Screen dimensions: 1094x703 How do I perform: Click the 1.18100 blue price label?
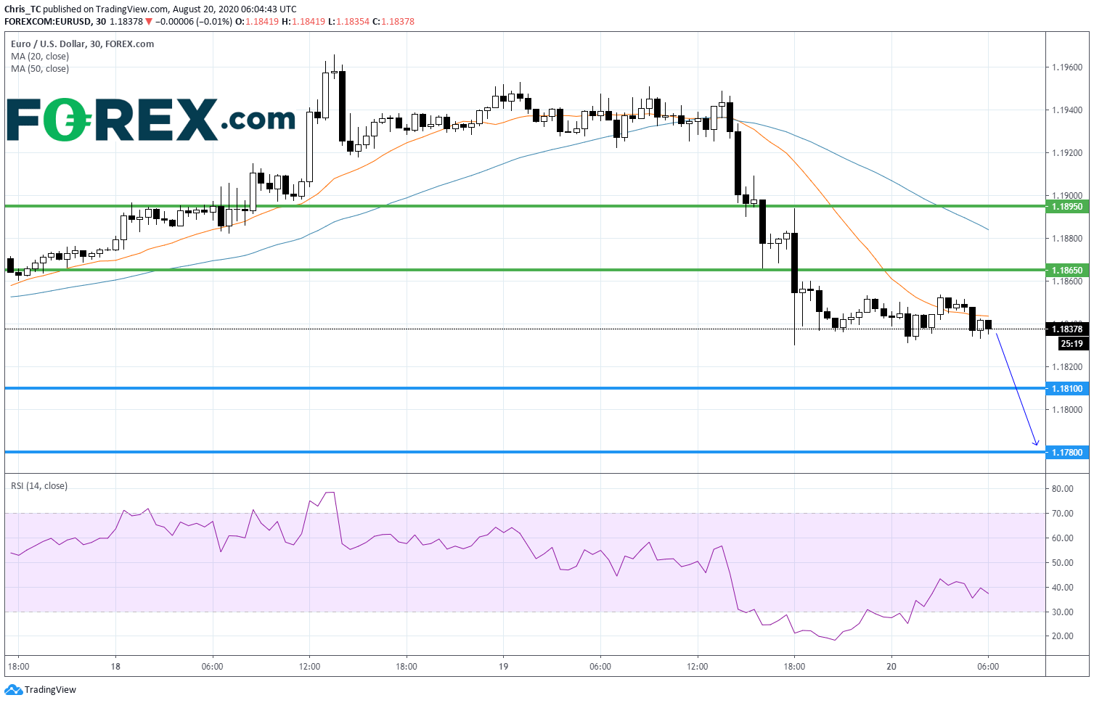coord(1067,389)
